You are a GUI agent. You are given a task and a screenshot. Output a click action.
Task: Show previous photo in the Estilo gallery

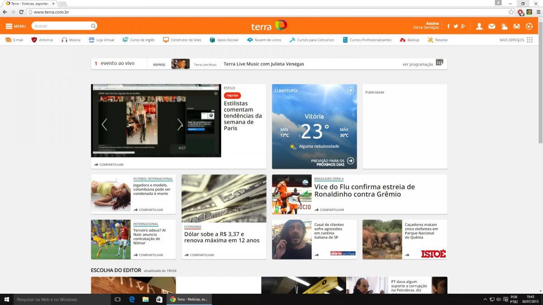104,124
